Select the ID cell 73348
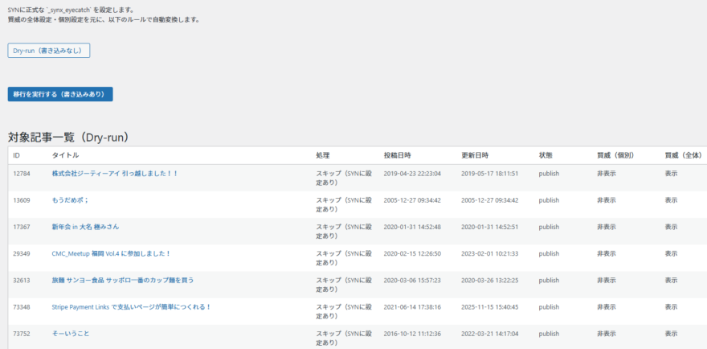This screenshot has height=349, width=707. coord(22,306)
